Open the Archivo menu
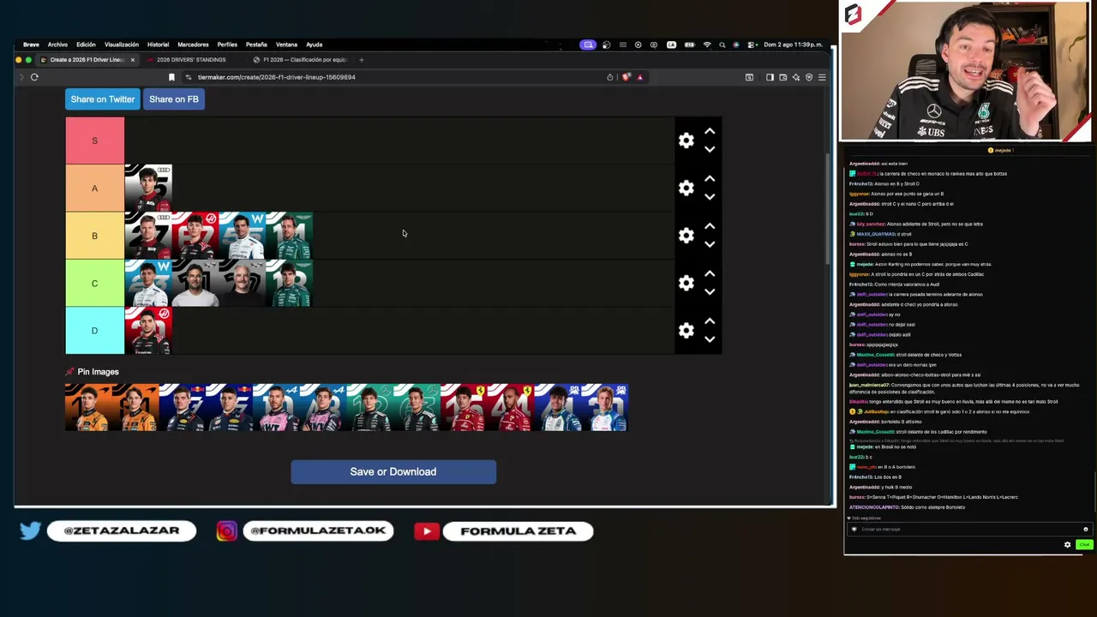Viewport: 1097px width, 617px height. [x=57, y=45]
